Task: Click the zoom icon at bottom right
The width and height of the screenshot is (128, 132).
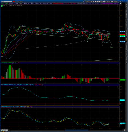Action: [124, 130]
